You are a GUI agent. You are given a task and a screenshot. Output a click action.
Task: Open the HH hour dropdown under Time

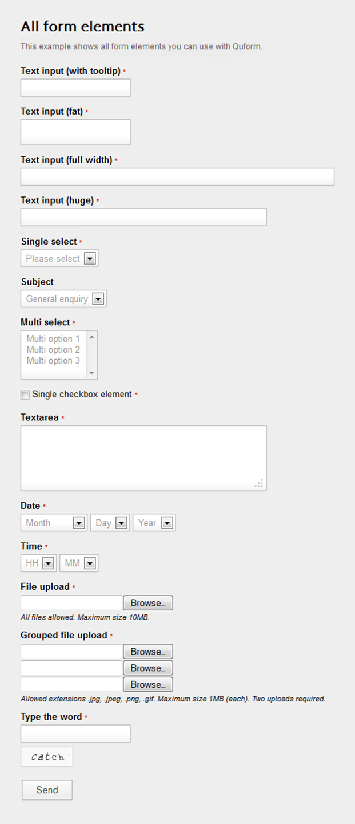point(48,563)
